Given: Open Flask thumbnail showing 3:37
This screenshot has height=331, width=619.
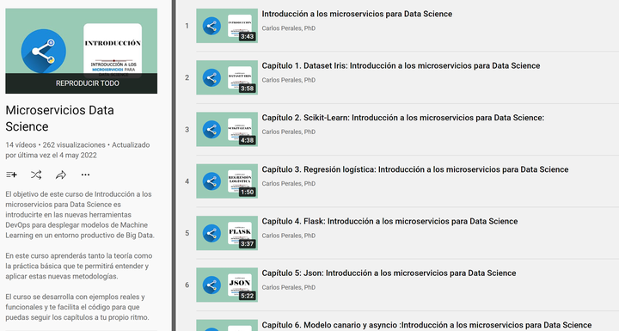Looking at the screenshot, I should (227, 233).
